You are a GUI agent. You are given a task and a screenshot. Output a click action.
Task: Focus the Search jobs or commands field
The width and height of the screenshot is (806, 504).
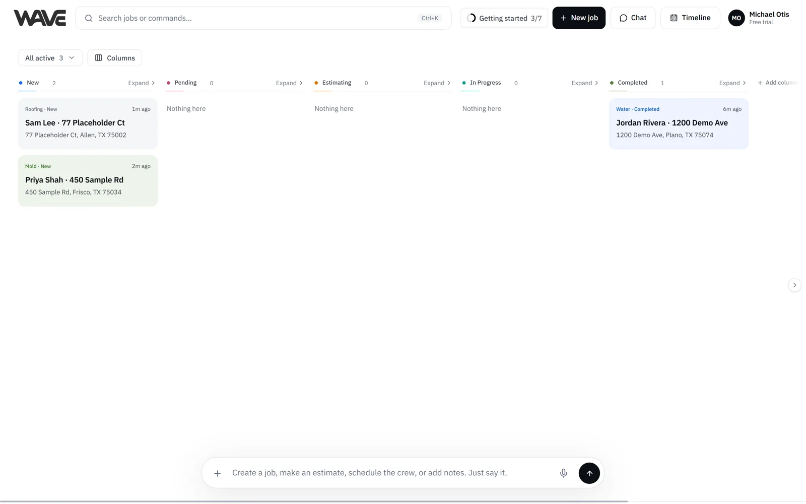[x=263, y=18]
